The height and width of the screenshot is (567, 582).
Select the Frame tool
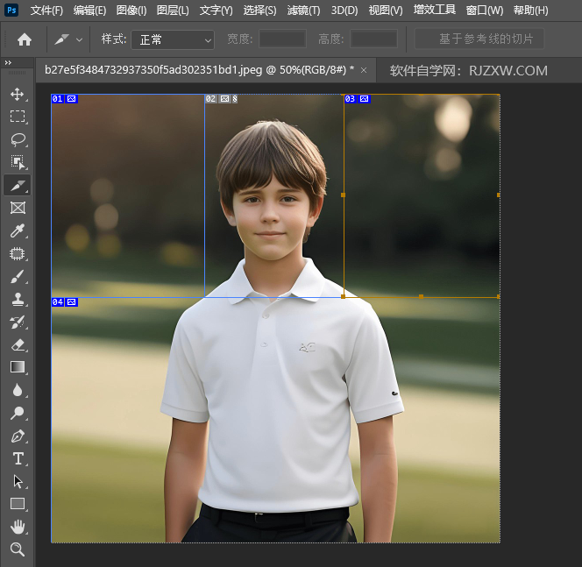pyautogui.click(x=18, y=208)
